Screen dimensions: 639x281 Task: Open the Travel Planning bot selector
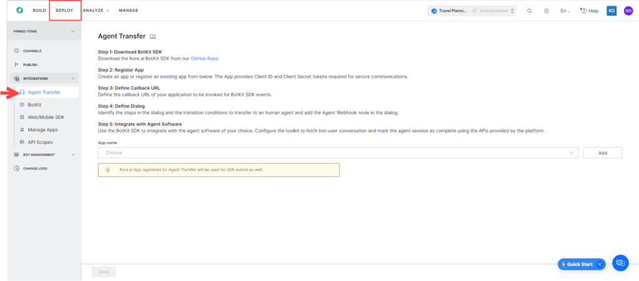point(472,11)
